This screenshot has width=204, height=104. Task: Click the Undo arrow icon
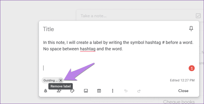point(126,91)
